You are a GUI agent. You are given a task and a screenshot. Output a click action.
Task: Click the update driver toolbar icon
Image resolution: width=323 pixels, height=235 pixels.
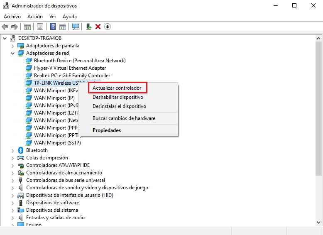88,27
